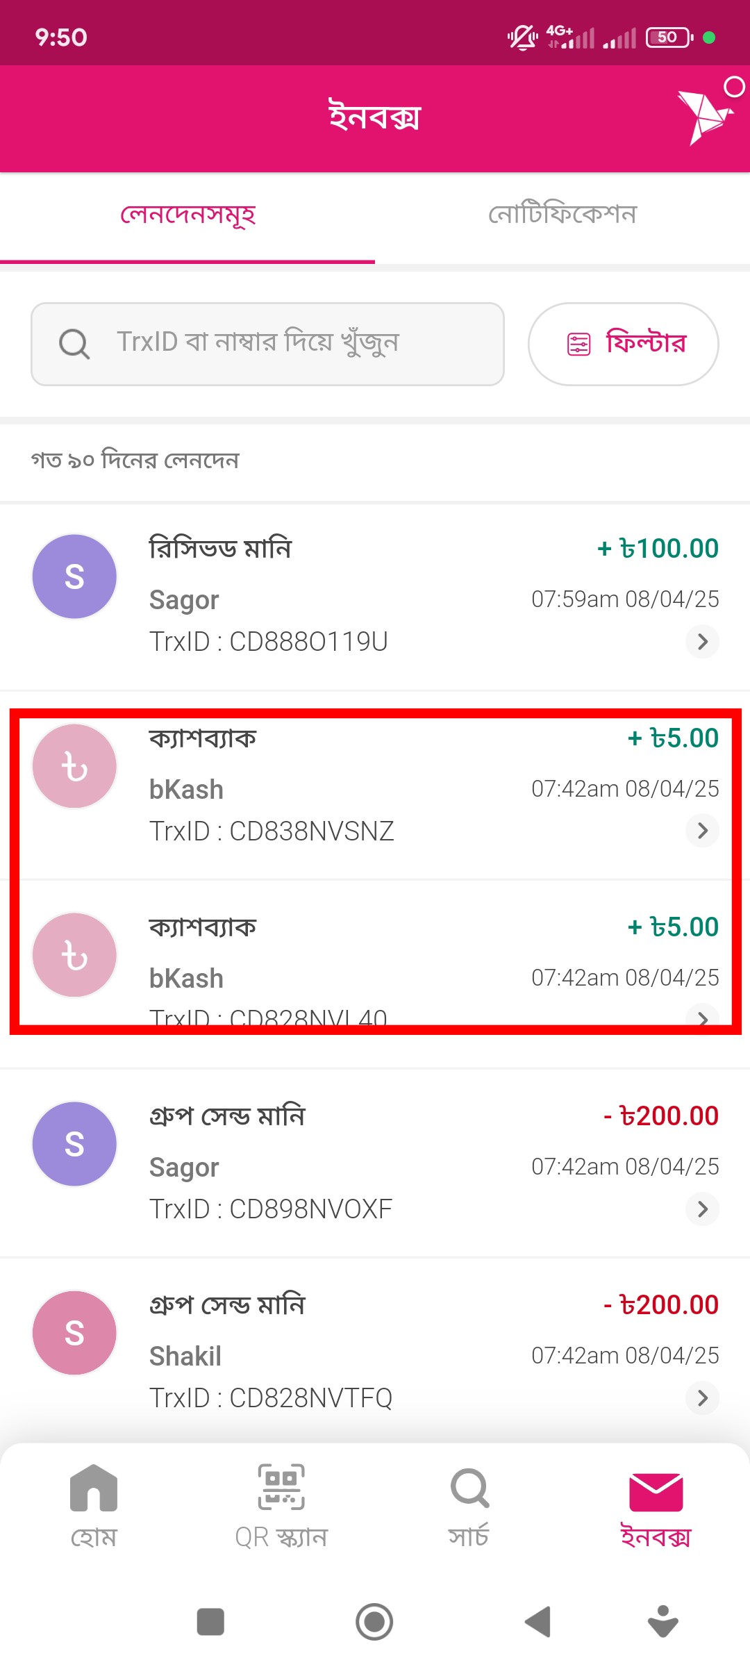
Task: Select the লেনদেনসমূহ tab
Action: pos(187,215)
